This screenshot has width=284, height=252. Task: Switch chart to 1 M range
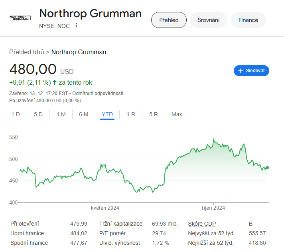pyautogui.click(x=61, y=114)
